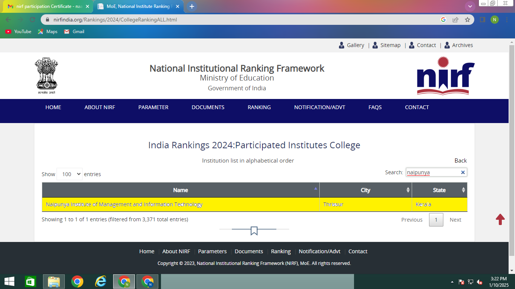Open Naipunya Institute of Management link

tap(124, 204)
